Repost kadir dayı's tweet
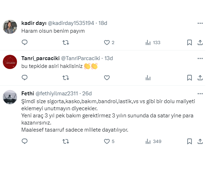Image resolution: width=216 pixels, height=191 pixels. point(66,43)
